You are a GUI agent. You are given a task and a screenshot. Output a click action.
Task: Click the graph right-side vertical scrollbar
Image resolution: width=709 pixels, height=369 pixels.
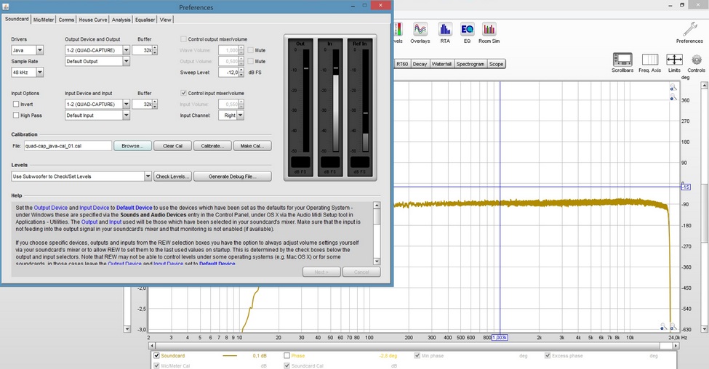coord(704,207)
